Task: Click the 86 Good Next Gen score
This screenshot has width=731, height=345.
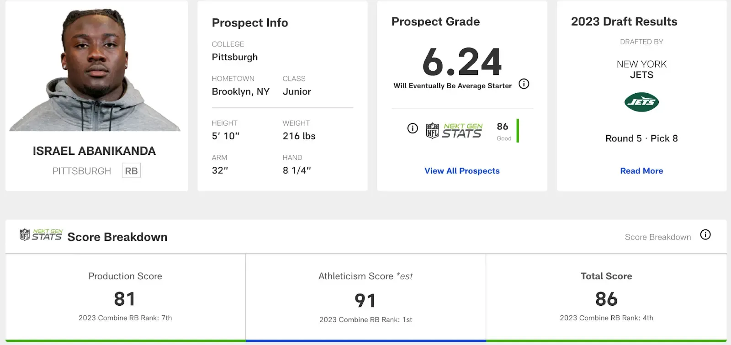Action: (x=503, y=131)
